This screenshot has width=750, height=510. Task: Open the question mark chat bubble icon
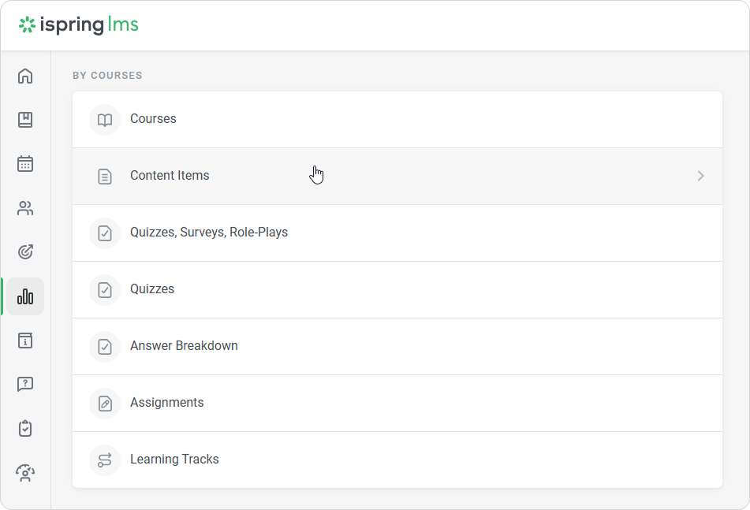[25, 385]
